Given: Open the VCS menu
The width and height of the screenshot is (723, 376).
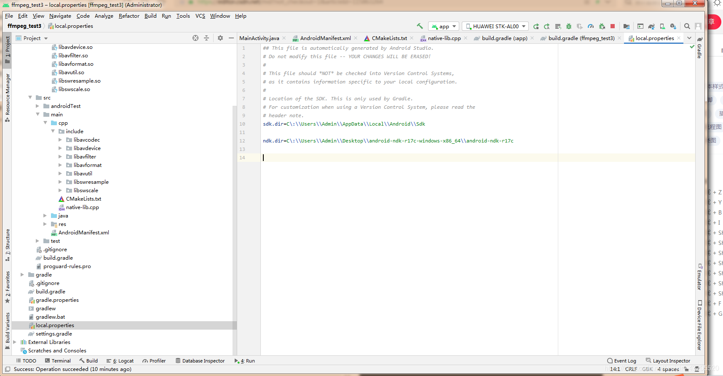Looking at the screenshot, I should 200,16.
